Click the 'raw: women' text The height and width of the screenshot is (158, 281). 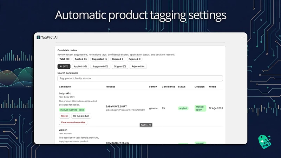point(65,133)
